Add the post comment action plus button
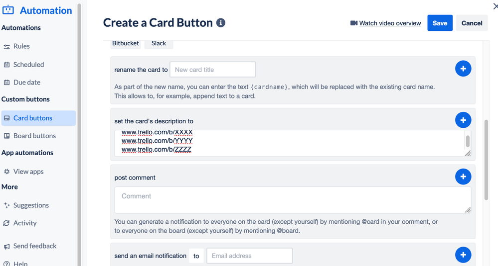Viewport: 498px width, 266px height. click(x=463, y=177)
